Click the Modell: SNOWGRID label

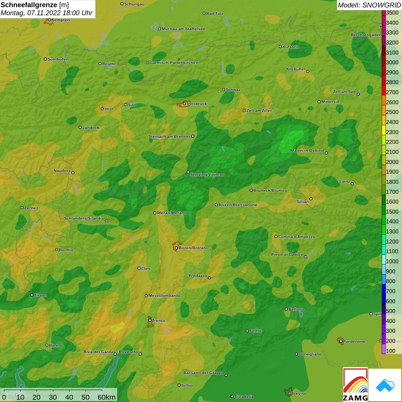click(x=369, y=5)
